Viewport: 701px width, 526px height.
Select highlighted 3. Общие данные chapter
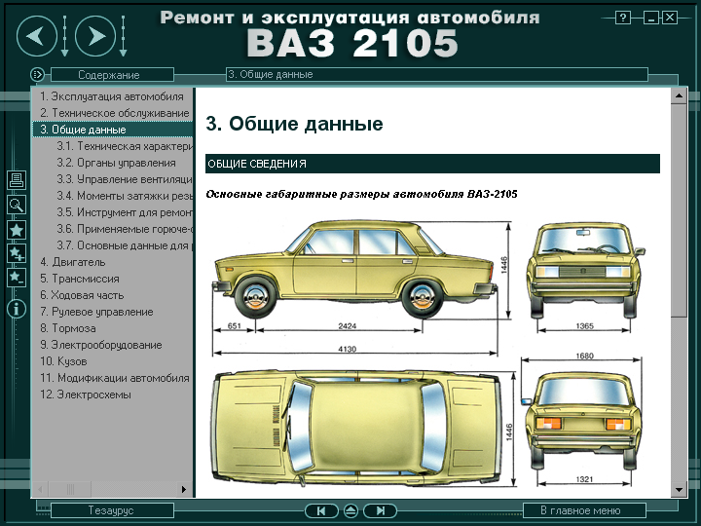pyautogui.click(x=112, y=130)
